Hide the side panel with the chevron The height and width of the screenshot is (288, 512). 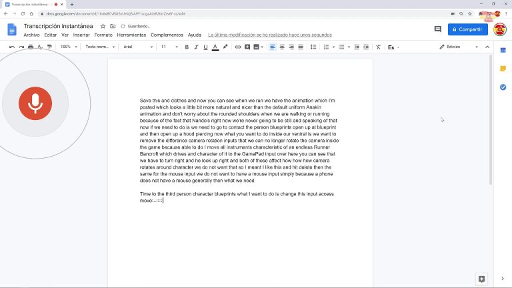503,279
